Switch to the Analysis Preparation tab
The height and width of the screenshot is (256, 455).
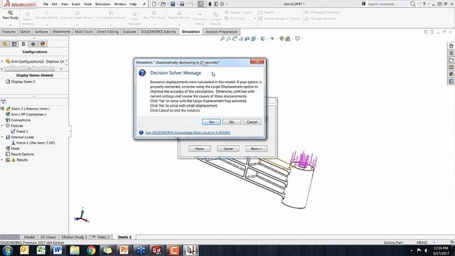(x=221, y=31)
